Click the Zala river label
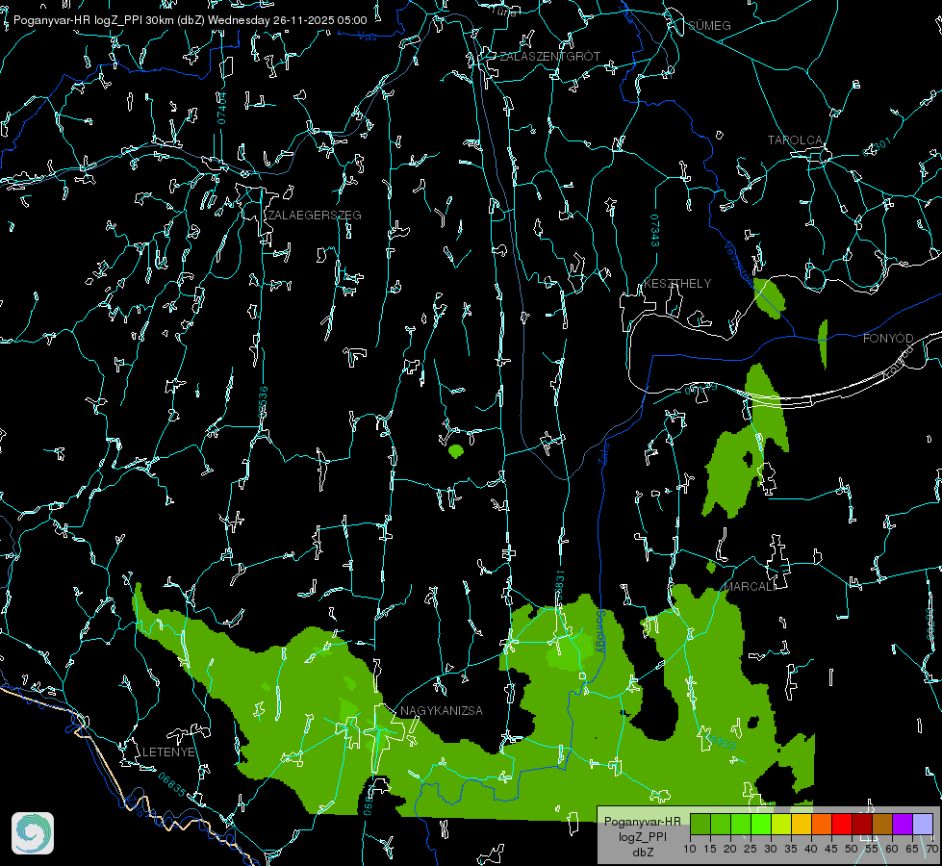942x866 pixels. click(605, 453)
